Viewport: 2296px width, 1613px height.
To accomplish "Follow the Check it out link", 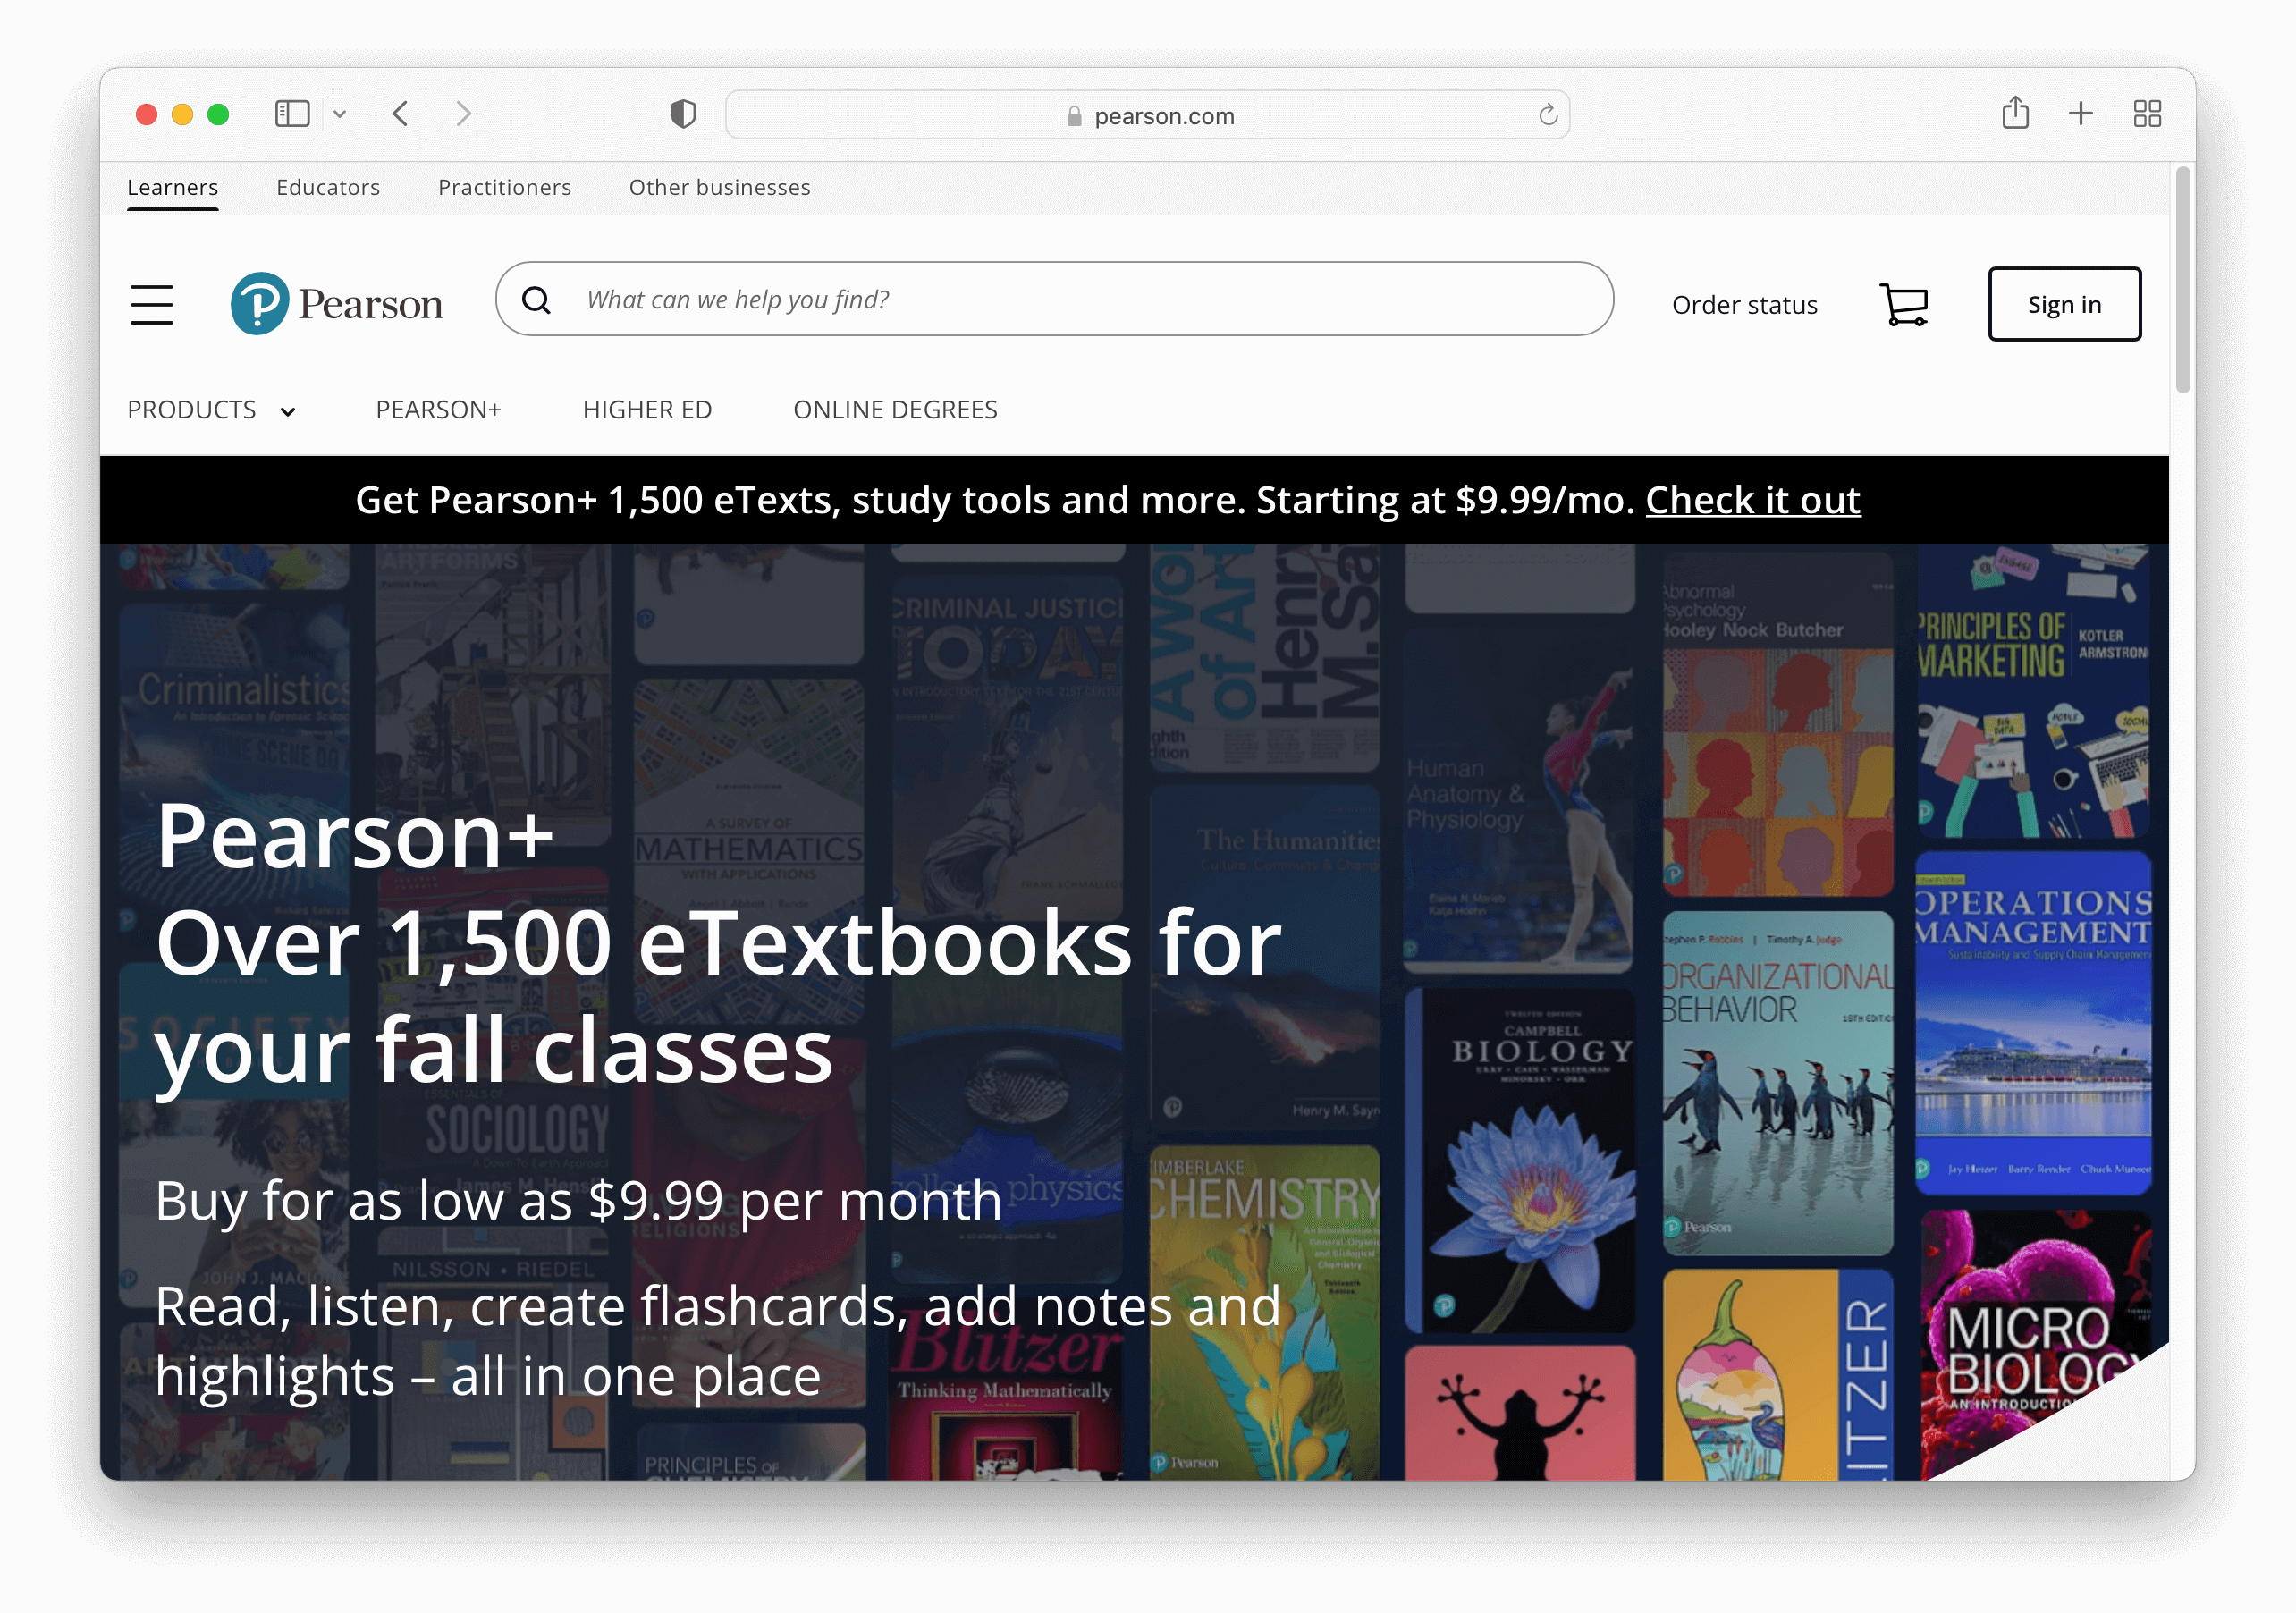I will [1752, 500].
